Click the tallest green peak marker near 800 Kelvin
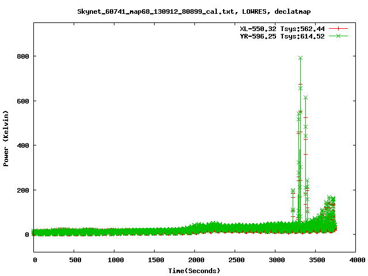 [x=300, y=58]
